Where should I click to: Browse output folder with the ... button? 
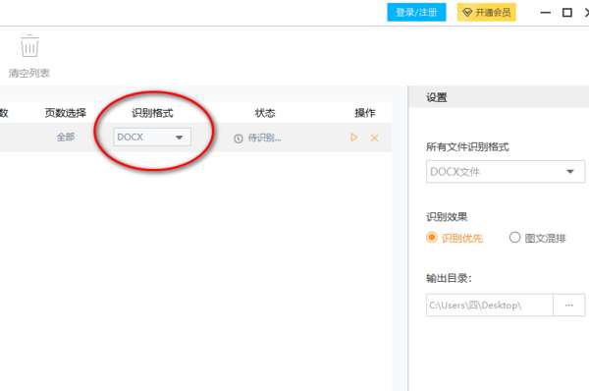click(x=569, y=305)
